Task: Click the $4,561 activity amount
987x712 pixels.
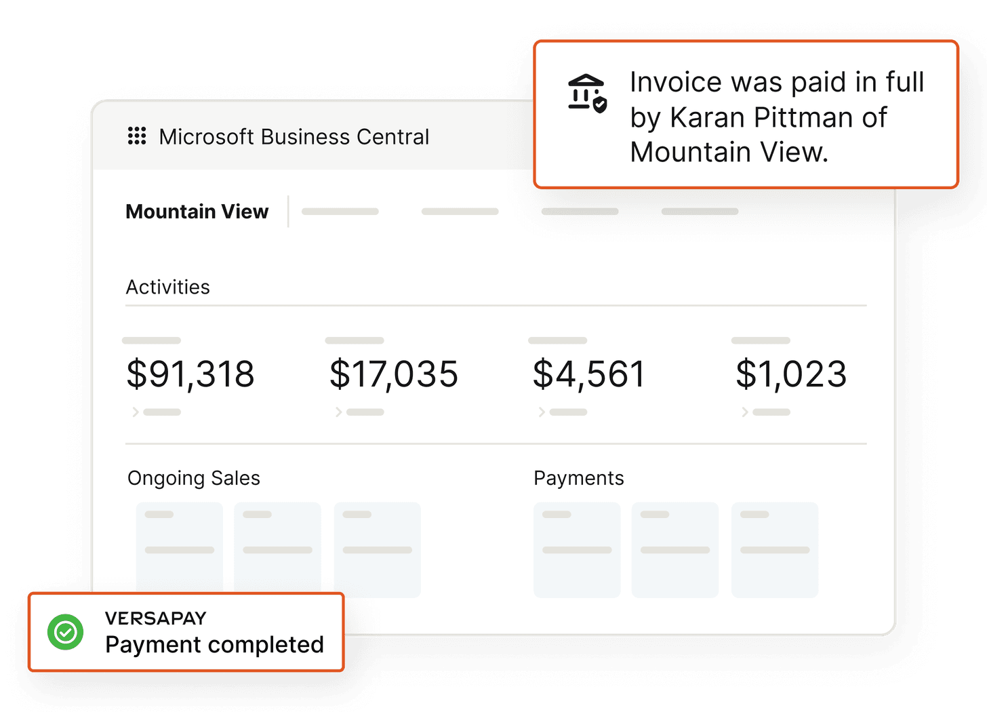Action: point(589,374)
